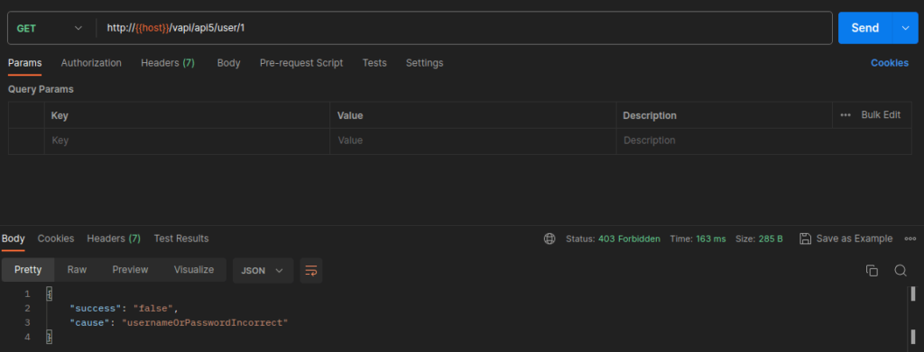Click the "cause" key in response
The height and width of the screenshot is (352, 924).
(x=89, y=322)
